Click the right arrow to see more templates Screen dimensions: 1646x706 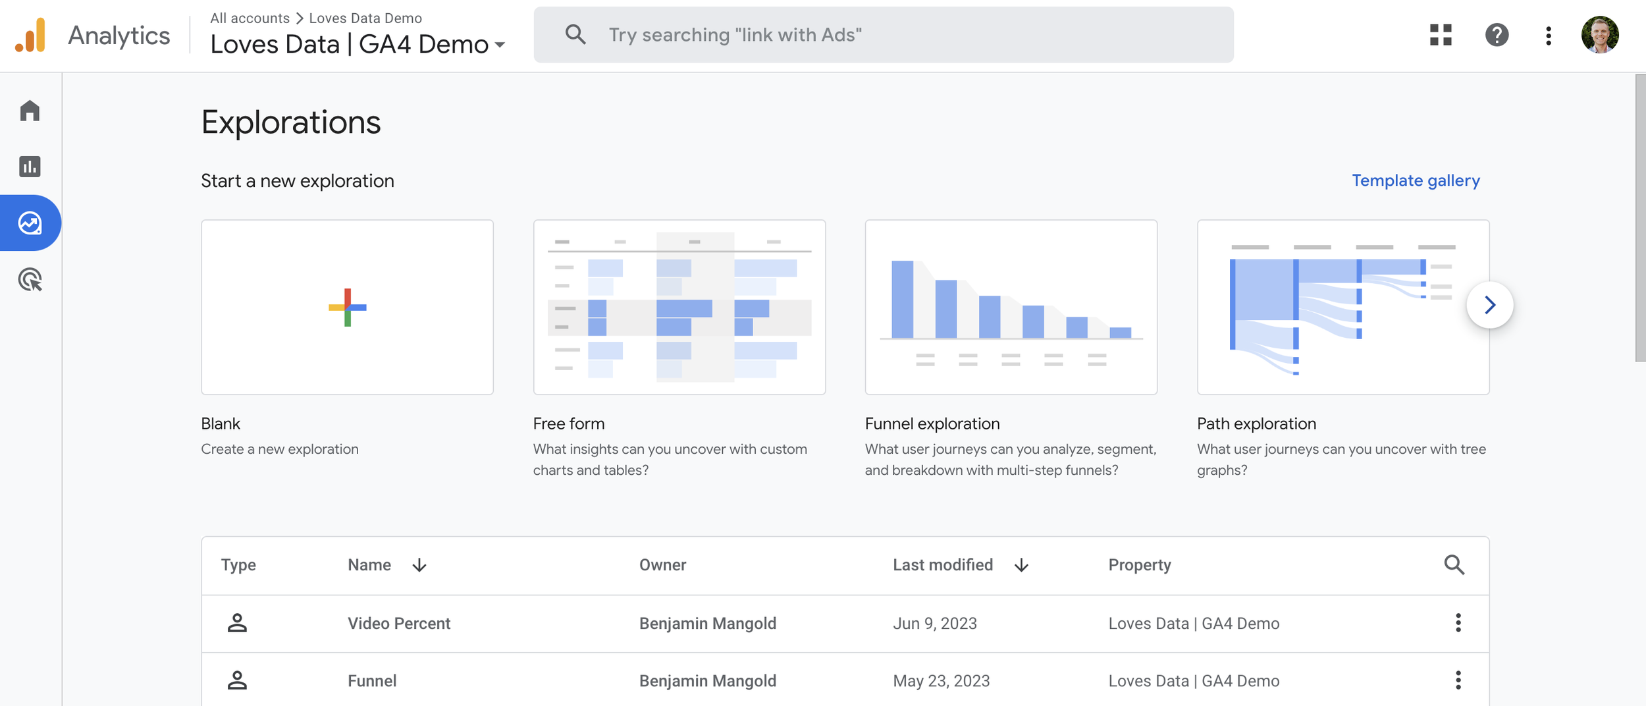coord(1489,305)
